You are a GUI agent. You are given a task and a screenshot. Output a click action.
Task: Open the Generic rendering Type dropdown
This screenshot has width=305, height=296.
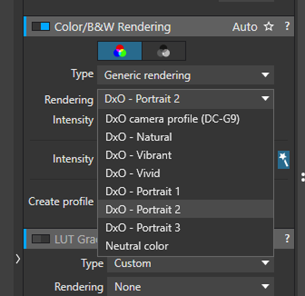185,75
